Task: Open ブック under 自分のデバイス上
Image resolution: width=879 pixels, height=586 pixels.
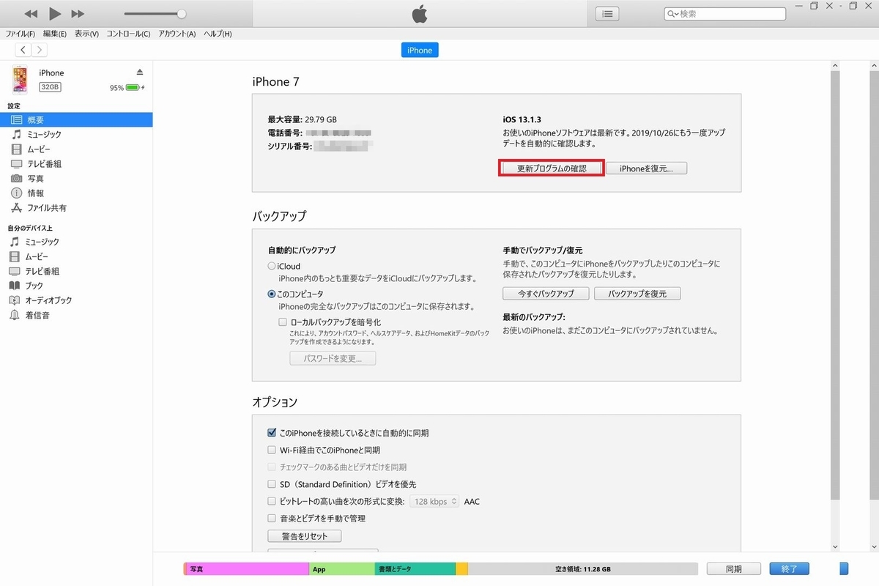Action: click(x=38, y=286)
